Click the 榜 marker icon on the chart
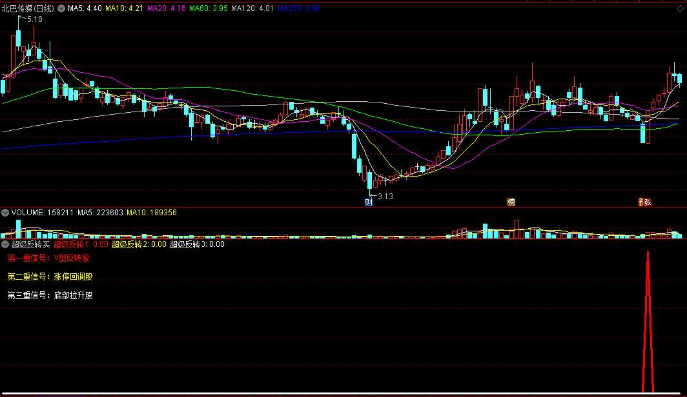Viewport: 687px width, 397px height. (511, 202)
